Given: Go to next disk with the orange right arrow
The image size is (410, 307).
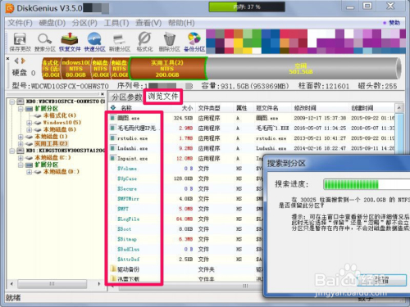Looking at the screenshot, I should click(23, 61).
